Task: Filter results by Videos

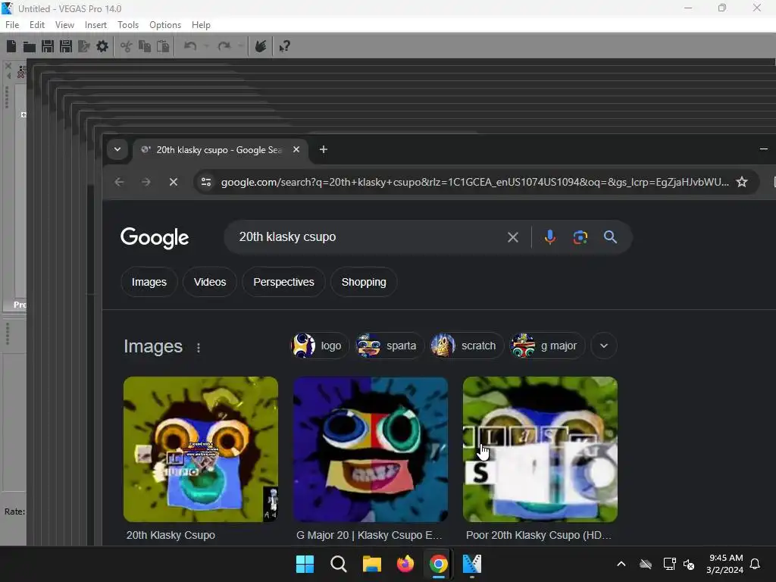Action: click(x=210, y=282)
